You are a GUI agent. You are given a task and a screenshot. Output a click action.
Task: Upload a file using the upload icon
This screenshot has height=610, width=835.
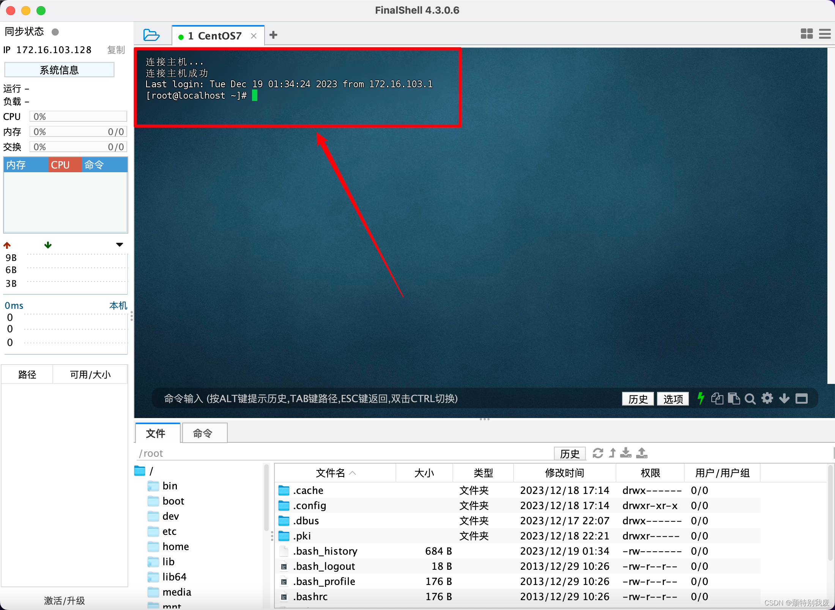pyautogui.click(x=641, y=453)
